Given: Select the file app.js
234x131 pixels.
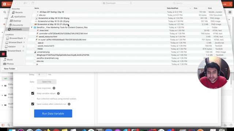Looking at the screenshot, I should [x=41, y=43].
